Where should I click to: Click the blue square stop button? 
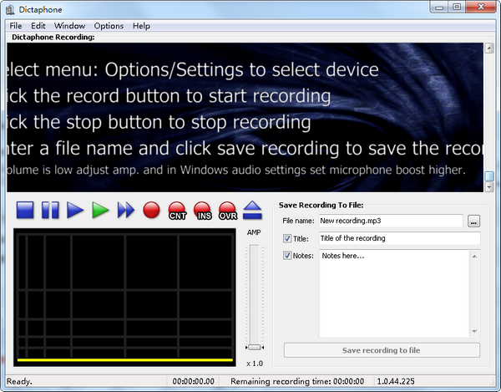25,210
